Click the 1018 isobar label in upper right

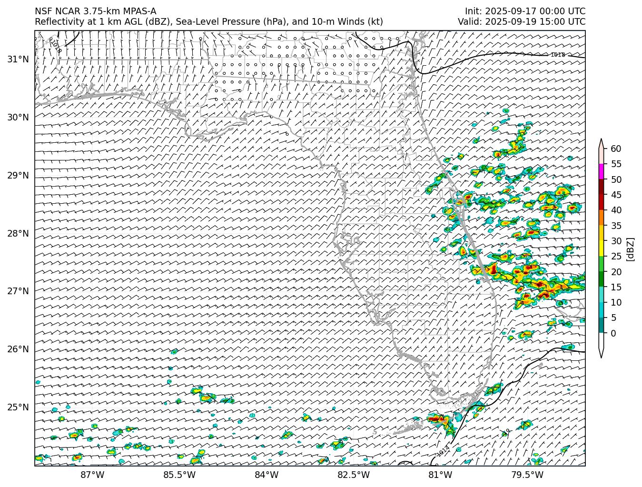pos(558,55)
